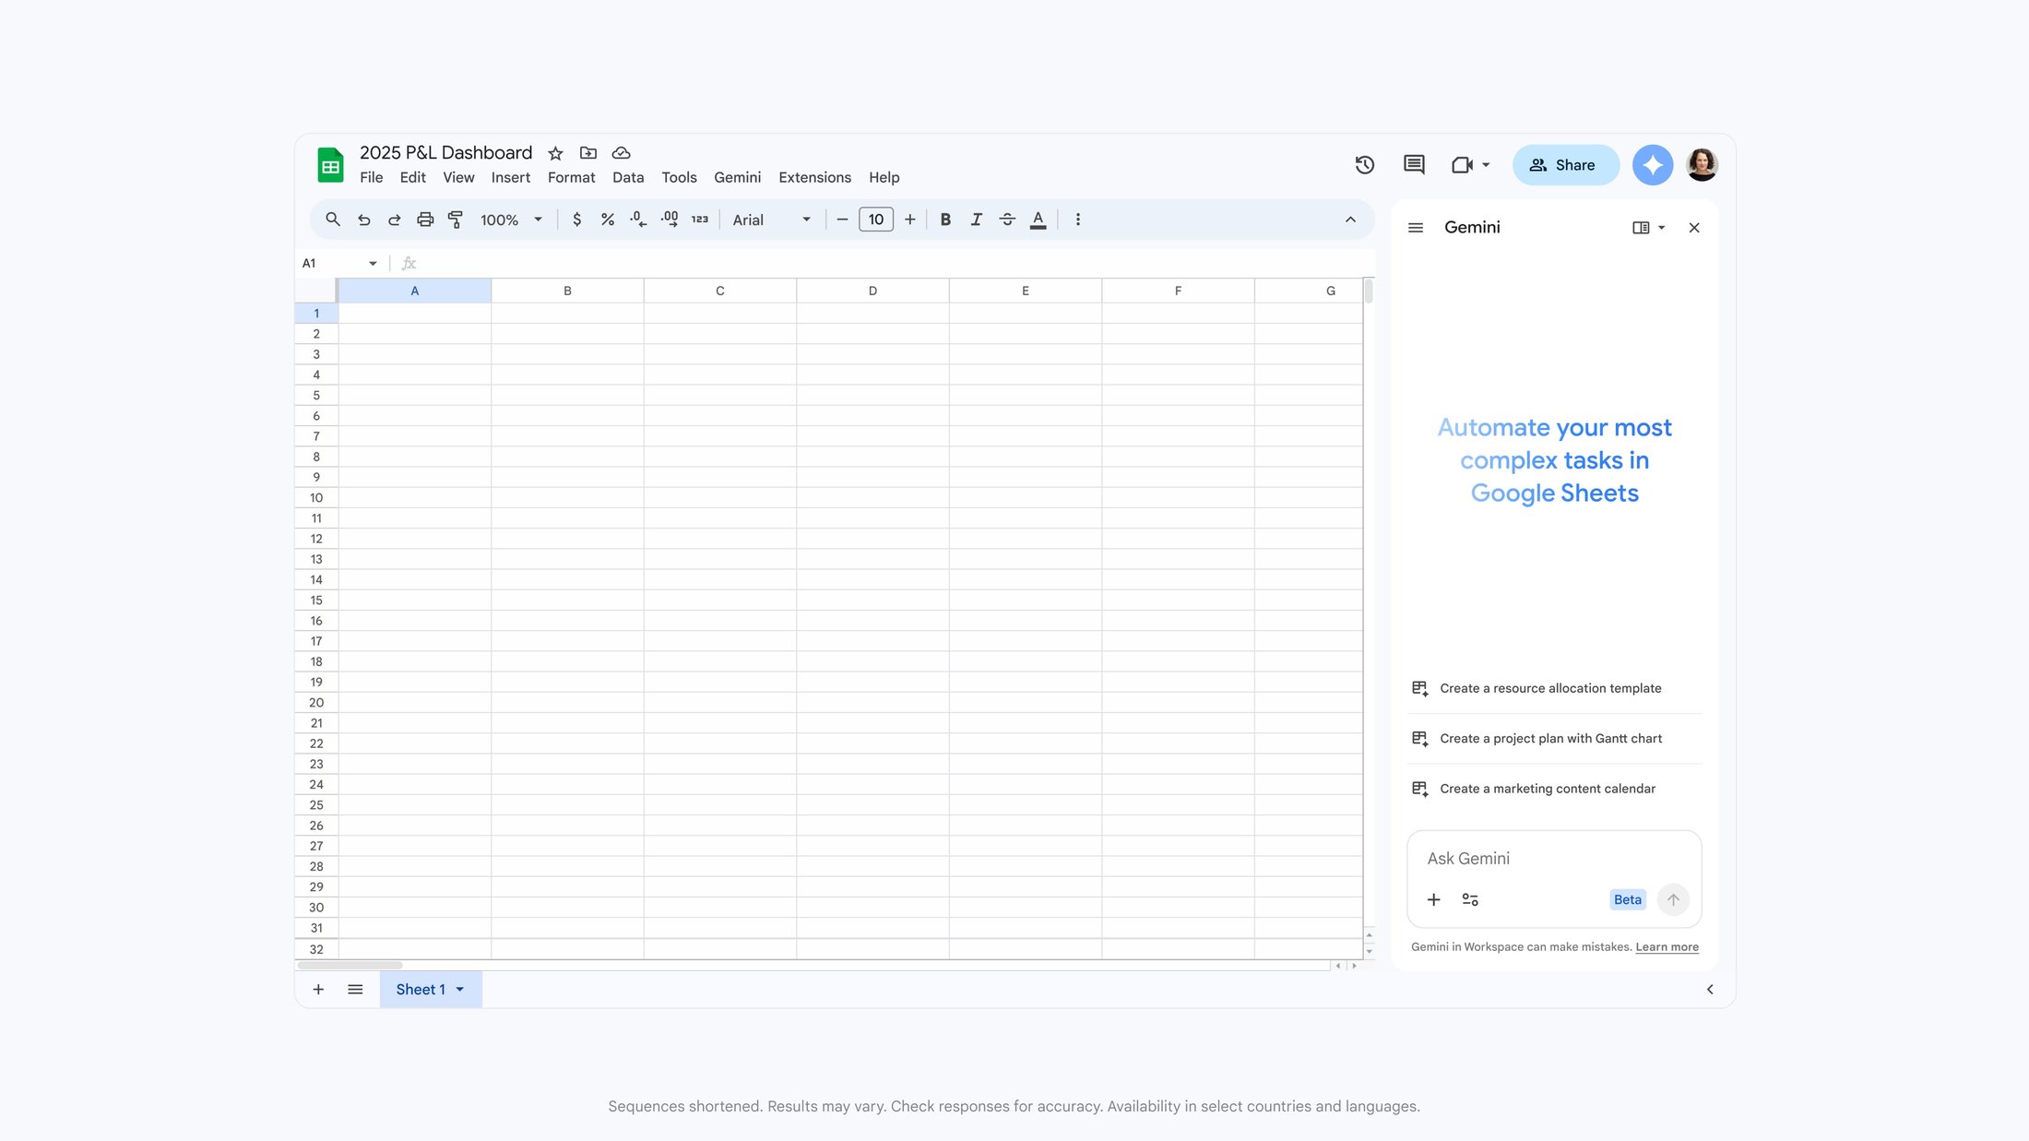Open the text color picker
The height and width of the screenshot is (1141, 2029).
tap(1038, 220)
